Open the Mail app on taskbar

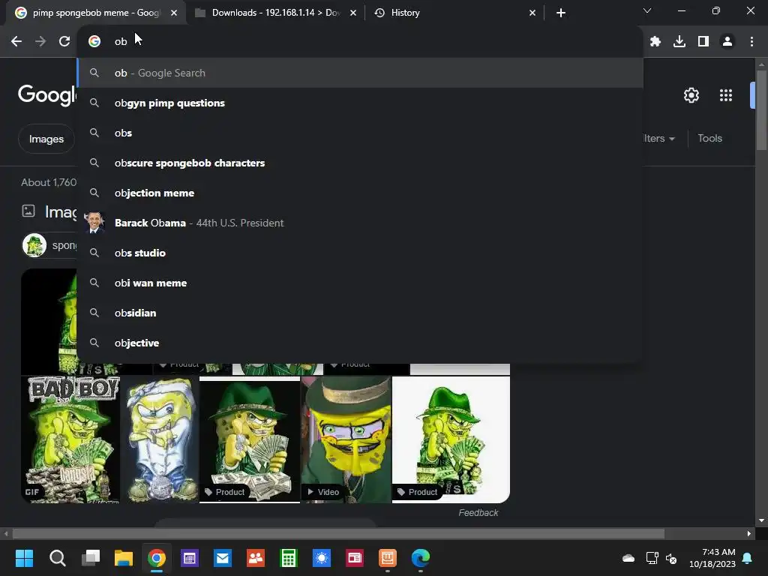click(x=222, y=558)
